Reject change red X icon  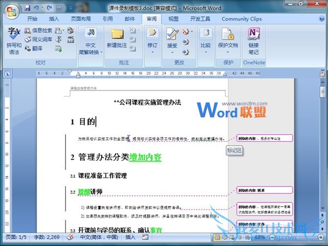[185, 32]
